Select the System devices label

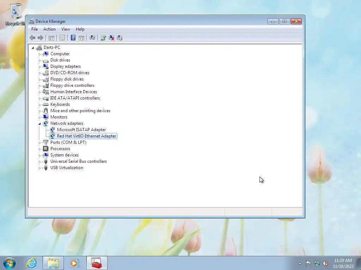pos(65,155)
